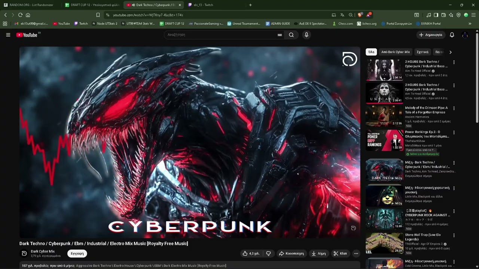
Task: Open the notifications bell
Action: [452, 35]
